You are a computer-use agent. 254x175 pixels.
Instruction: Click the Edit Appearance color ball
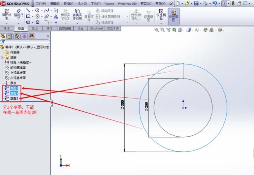pyautogui.click(x=206, y=30)
